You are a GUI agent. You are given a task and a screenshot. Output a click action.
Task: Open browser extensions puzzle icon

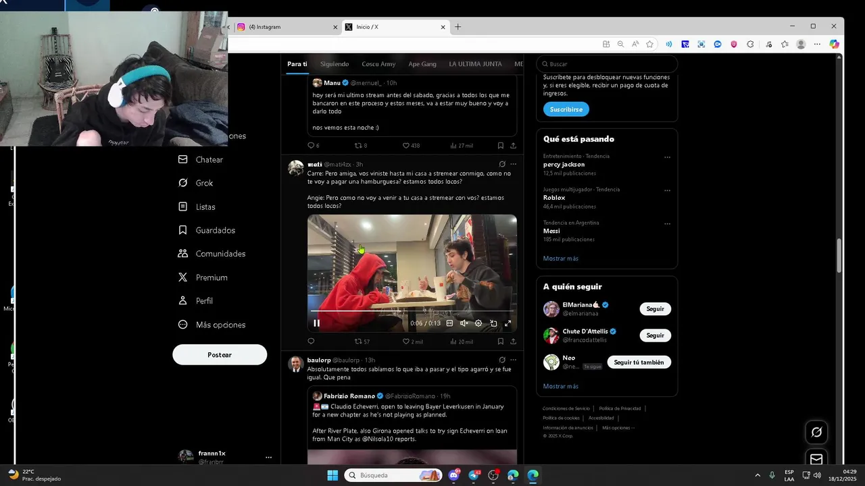tap(750, 44)
